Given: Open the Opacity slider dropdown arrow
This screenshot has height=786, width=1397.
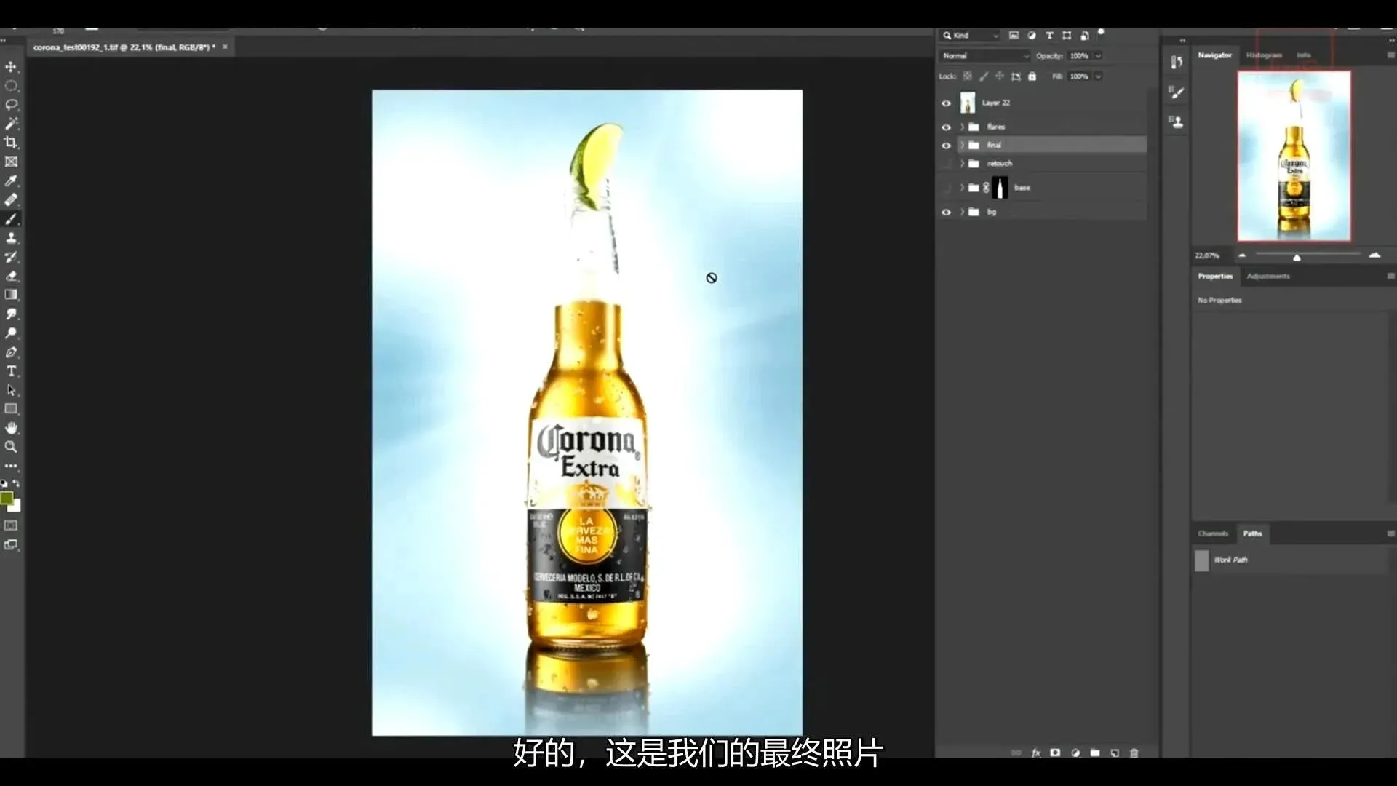Looking at the screenshot, I should [x=1098, y=56].
